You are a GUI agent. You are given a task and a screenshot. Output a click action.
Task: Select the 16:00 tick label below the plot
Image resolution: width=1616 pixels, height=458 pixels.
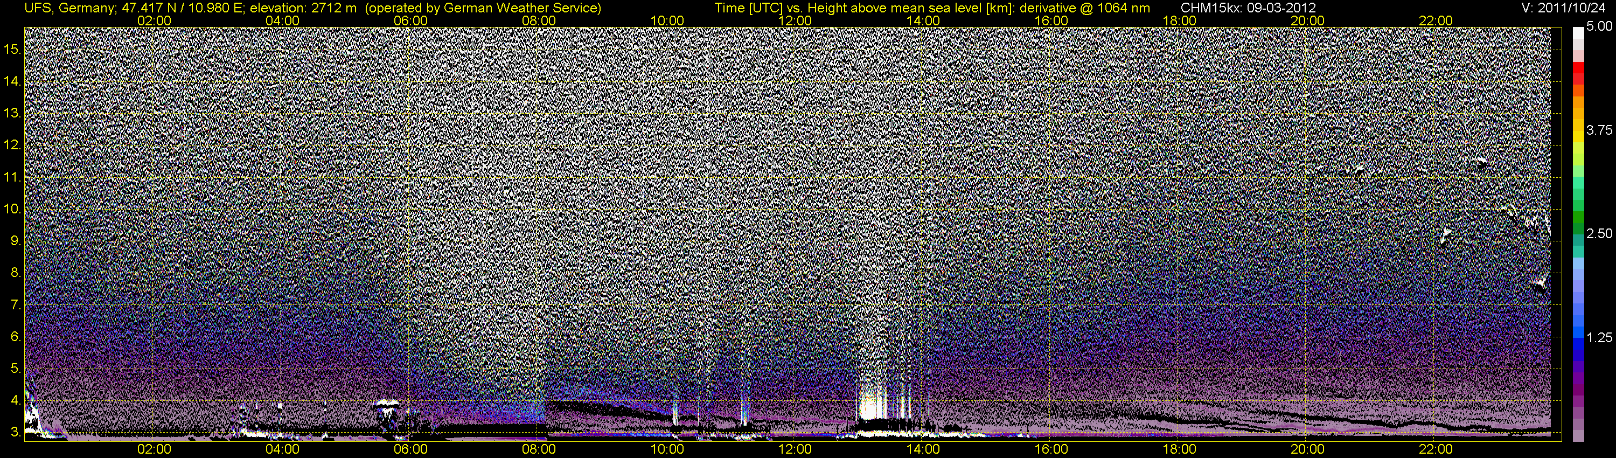(1051, 449)
